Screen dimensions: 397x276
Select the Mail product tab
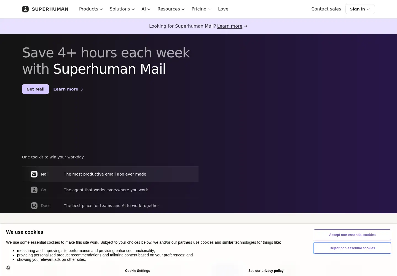click(x=110, y=174)
